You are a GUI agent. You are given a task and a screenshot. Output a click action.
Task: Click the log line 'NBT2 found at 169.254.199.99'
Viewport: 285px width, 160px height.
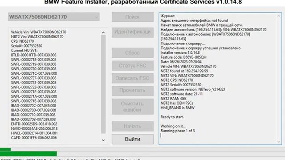184,71
